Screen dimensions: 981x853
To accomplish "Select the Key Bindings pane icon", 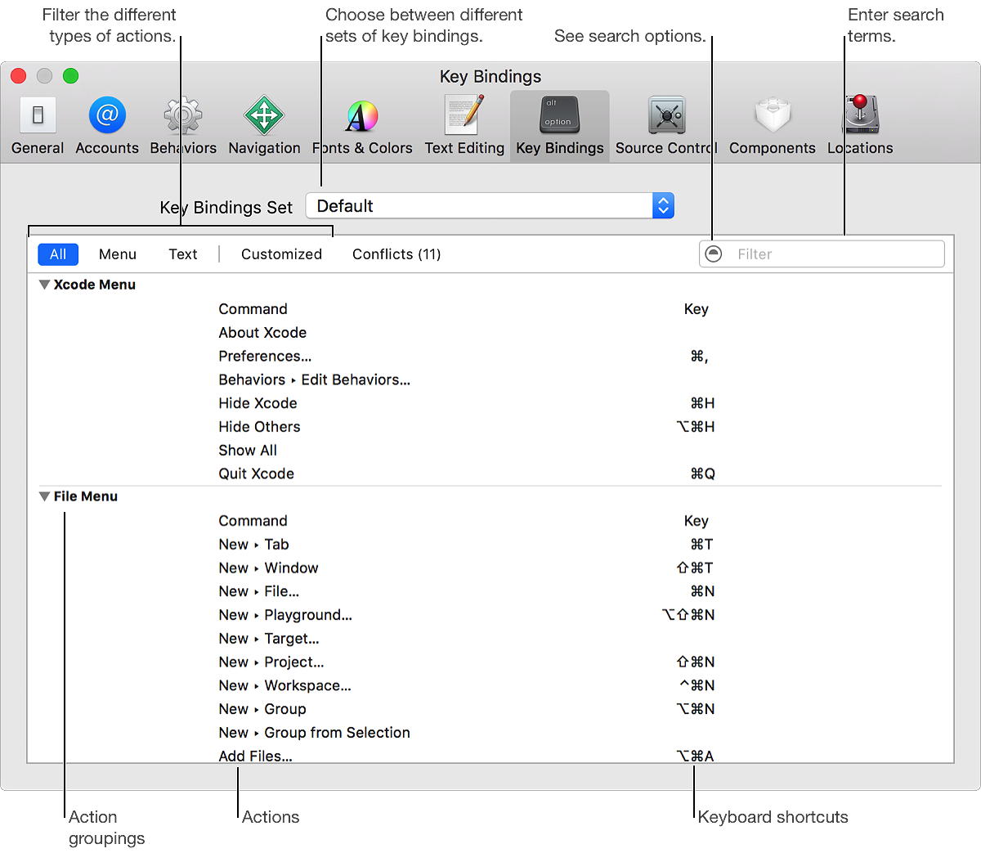I will click(560, 125).
